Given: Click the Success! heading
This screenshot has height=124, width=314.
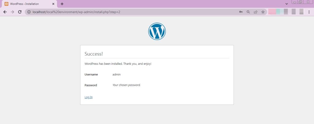Looking at the screenshot, I should [94, 54].
